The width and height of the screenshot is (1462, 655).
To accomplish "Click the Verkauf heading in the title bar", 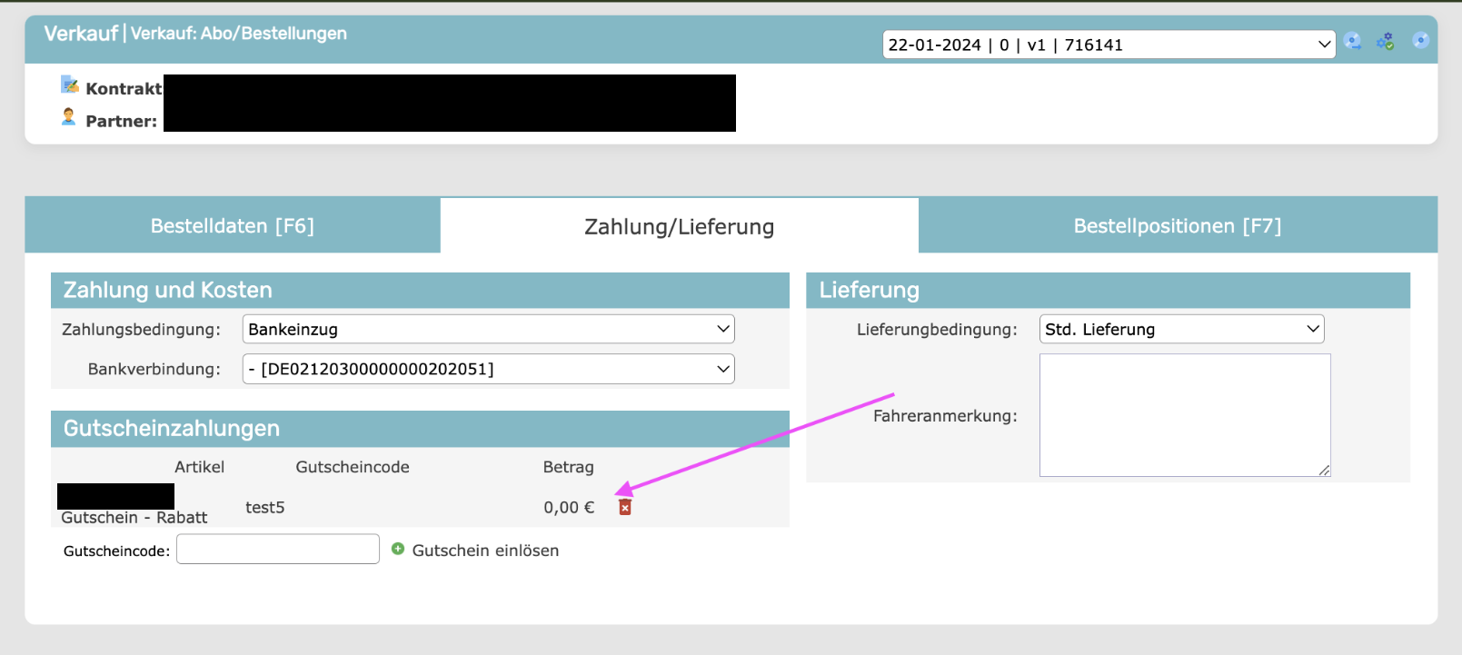I will pyautogui.click(x=81, y=34).
